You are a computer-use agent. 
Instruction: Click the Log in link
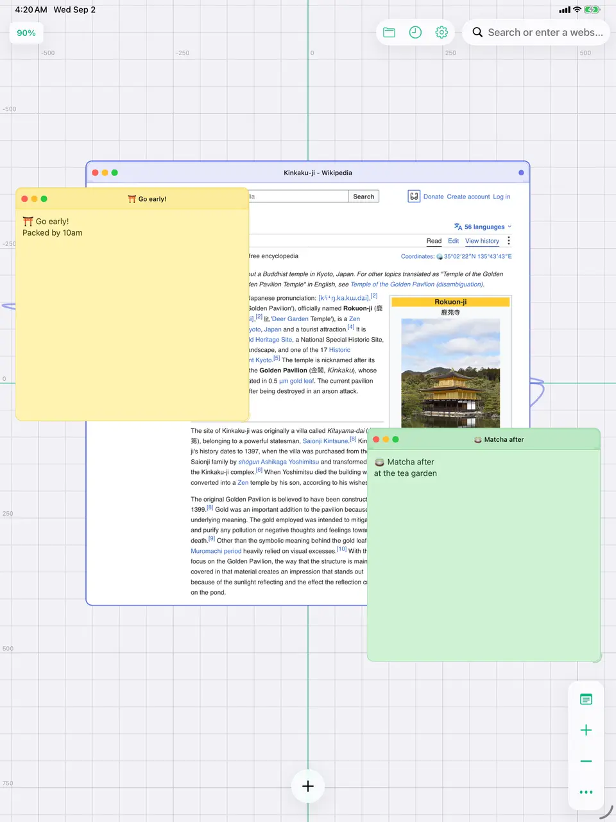click(502, 197)
